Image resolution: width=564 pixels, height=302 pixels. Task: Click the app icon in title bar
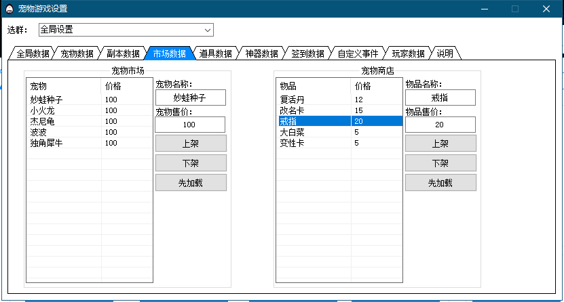(x=9, y=9)
